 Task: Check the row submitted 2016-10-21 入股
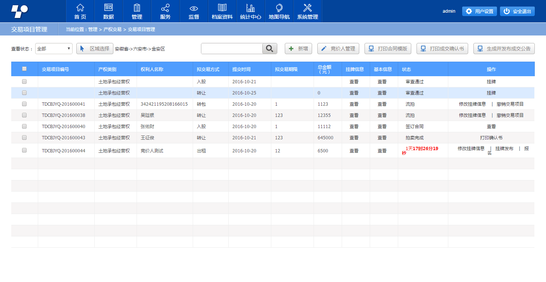pyautogui.click(x=24, y=81)
